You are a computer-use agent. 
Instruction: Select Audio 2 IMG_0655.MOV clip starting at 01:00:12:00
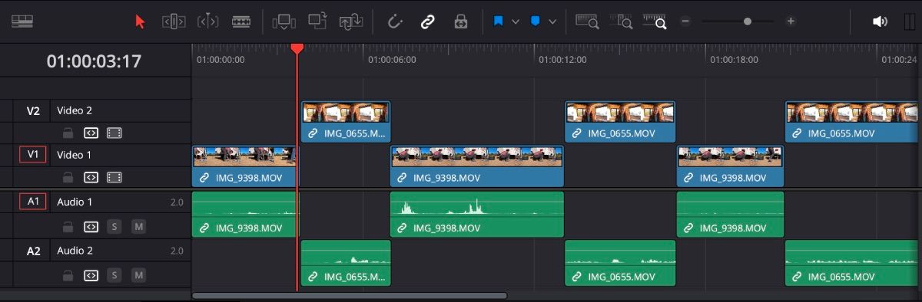pos(620,263)
